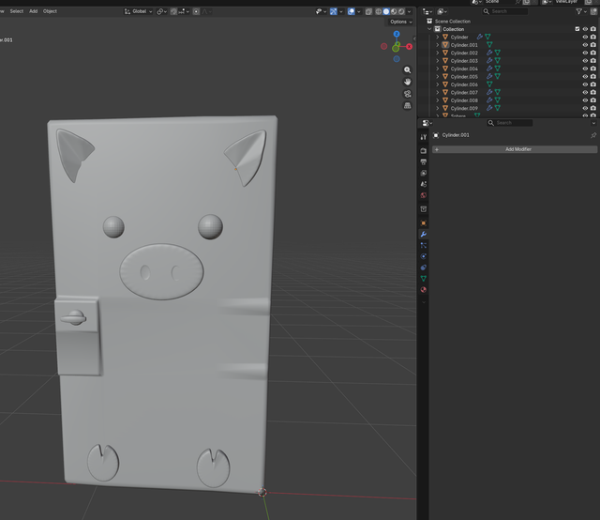Open the Object Constraints properties tab
This screenshot has width=600, height=520.
click(x=423, y=268)
